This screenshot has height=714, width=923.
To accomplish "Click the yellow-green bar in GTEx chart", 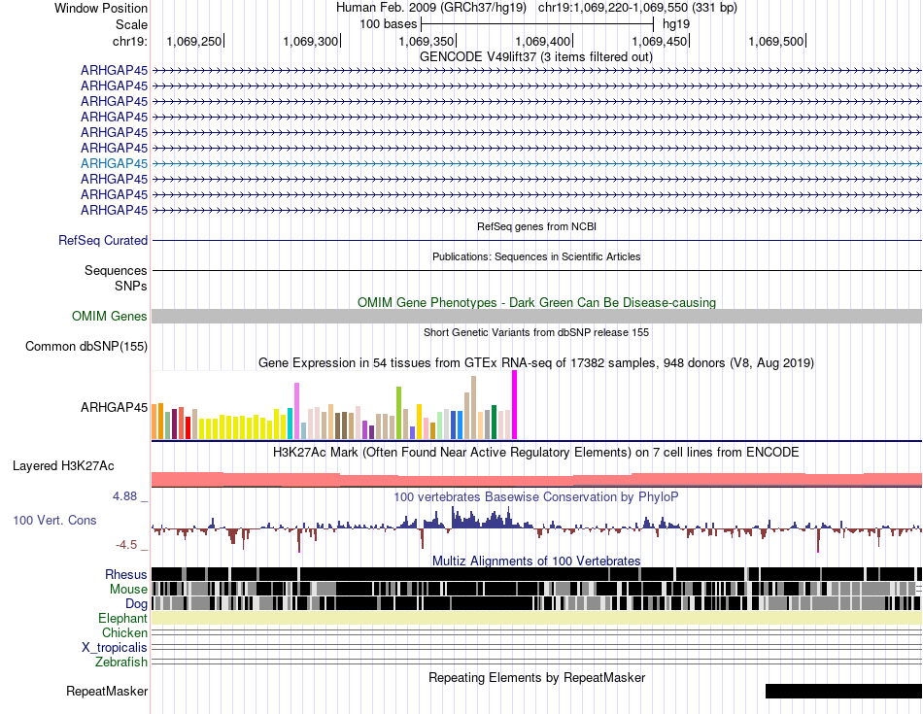I will point(398,413).
